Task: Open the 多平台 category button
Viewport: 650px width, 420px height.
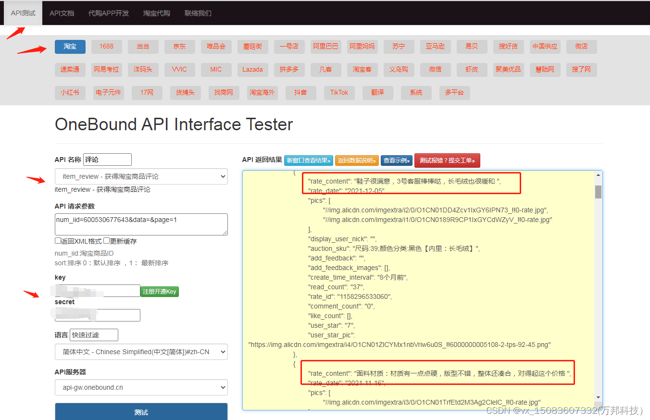Action: click(x=455, y=93)
